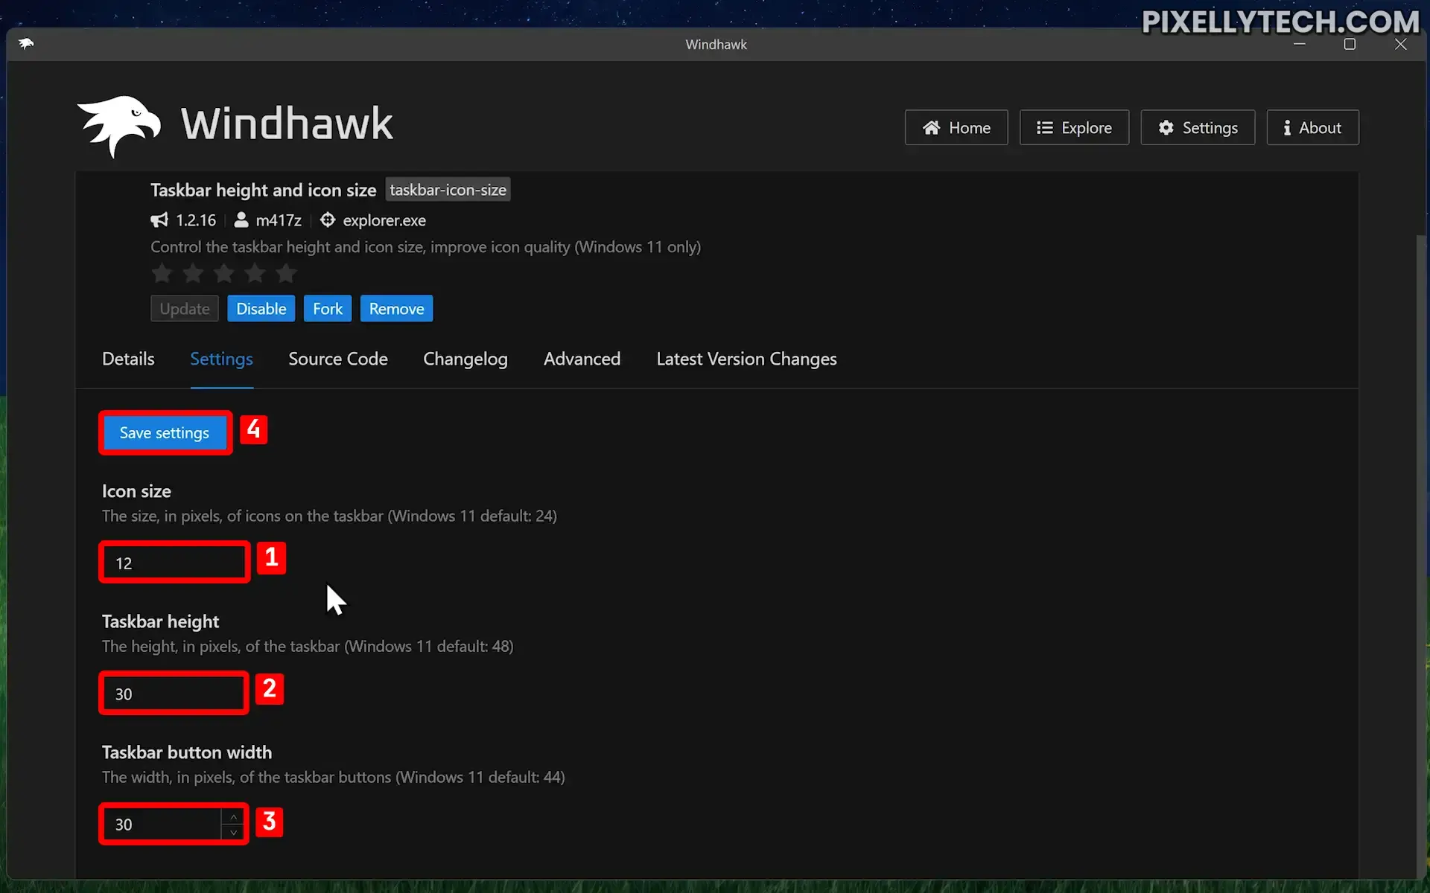Remove the taskbar mod
This screenshot has height=893, width=1430.
tap(396, 309)
